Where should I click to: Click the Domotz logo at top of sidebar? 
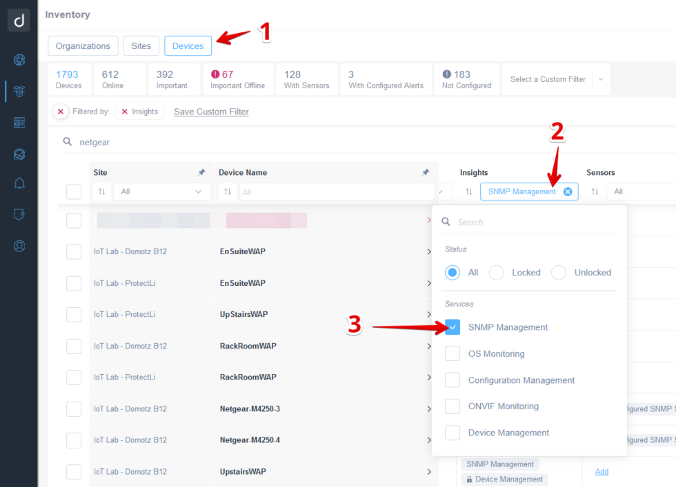point(19,19)
